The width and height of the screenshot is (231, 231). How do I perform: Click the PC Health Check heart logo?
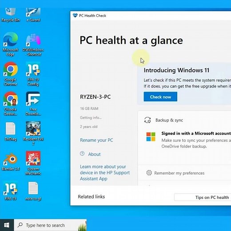(75, 15)
